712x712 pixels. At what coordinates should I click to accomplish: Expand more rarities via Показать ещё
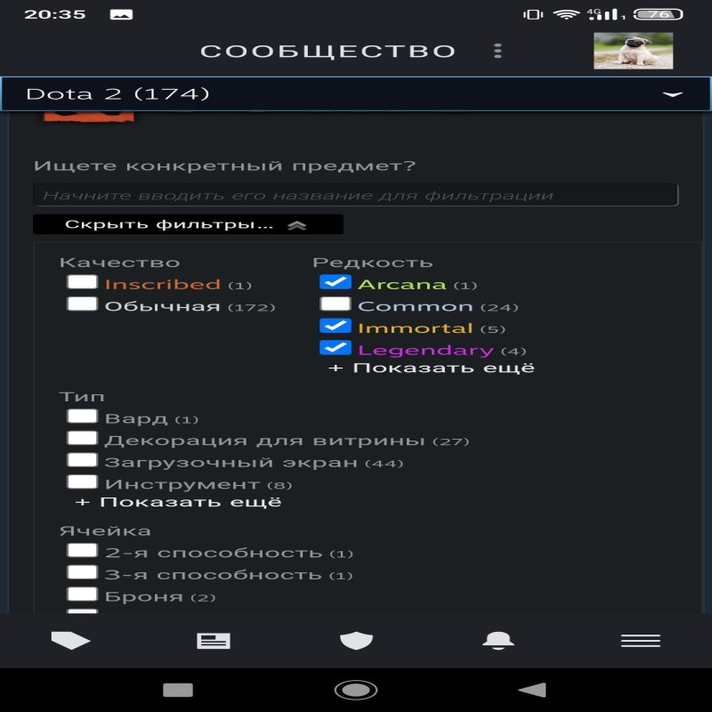click(432, 368)
